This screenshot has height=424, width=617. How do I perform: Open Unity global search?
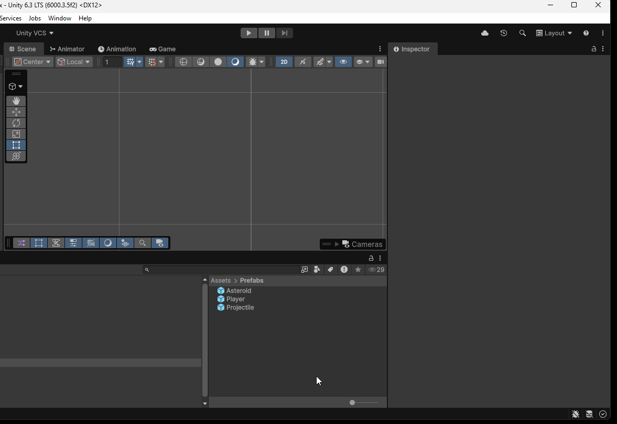coord(523,33)
